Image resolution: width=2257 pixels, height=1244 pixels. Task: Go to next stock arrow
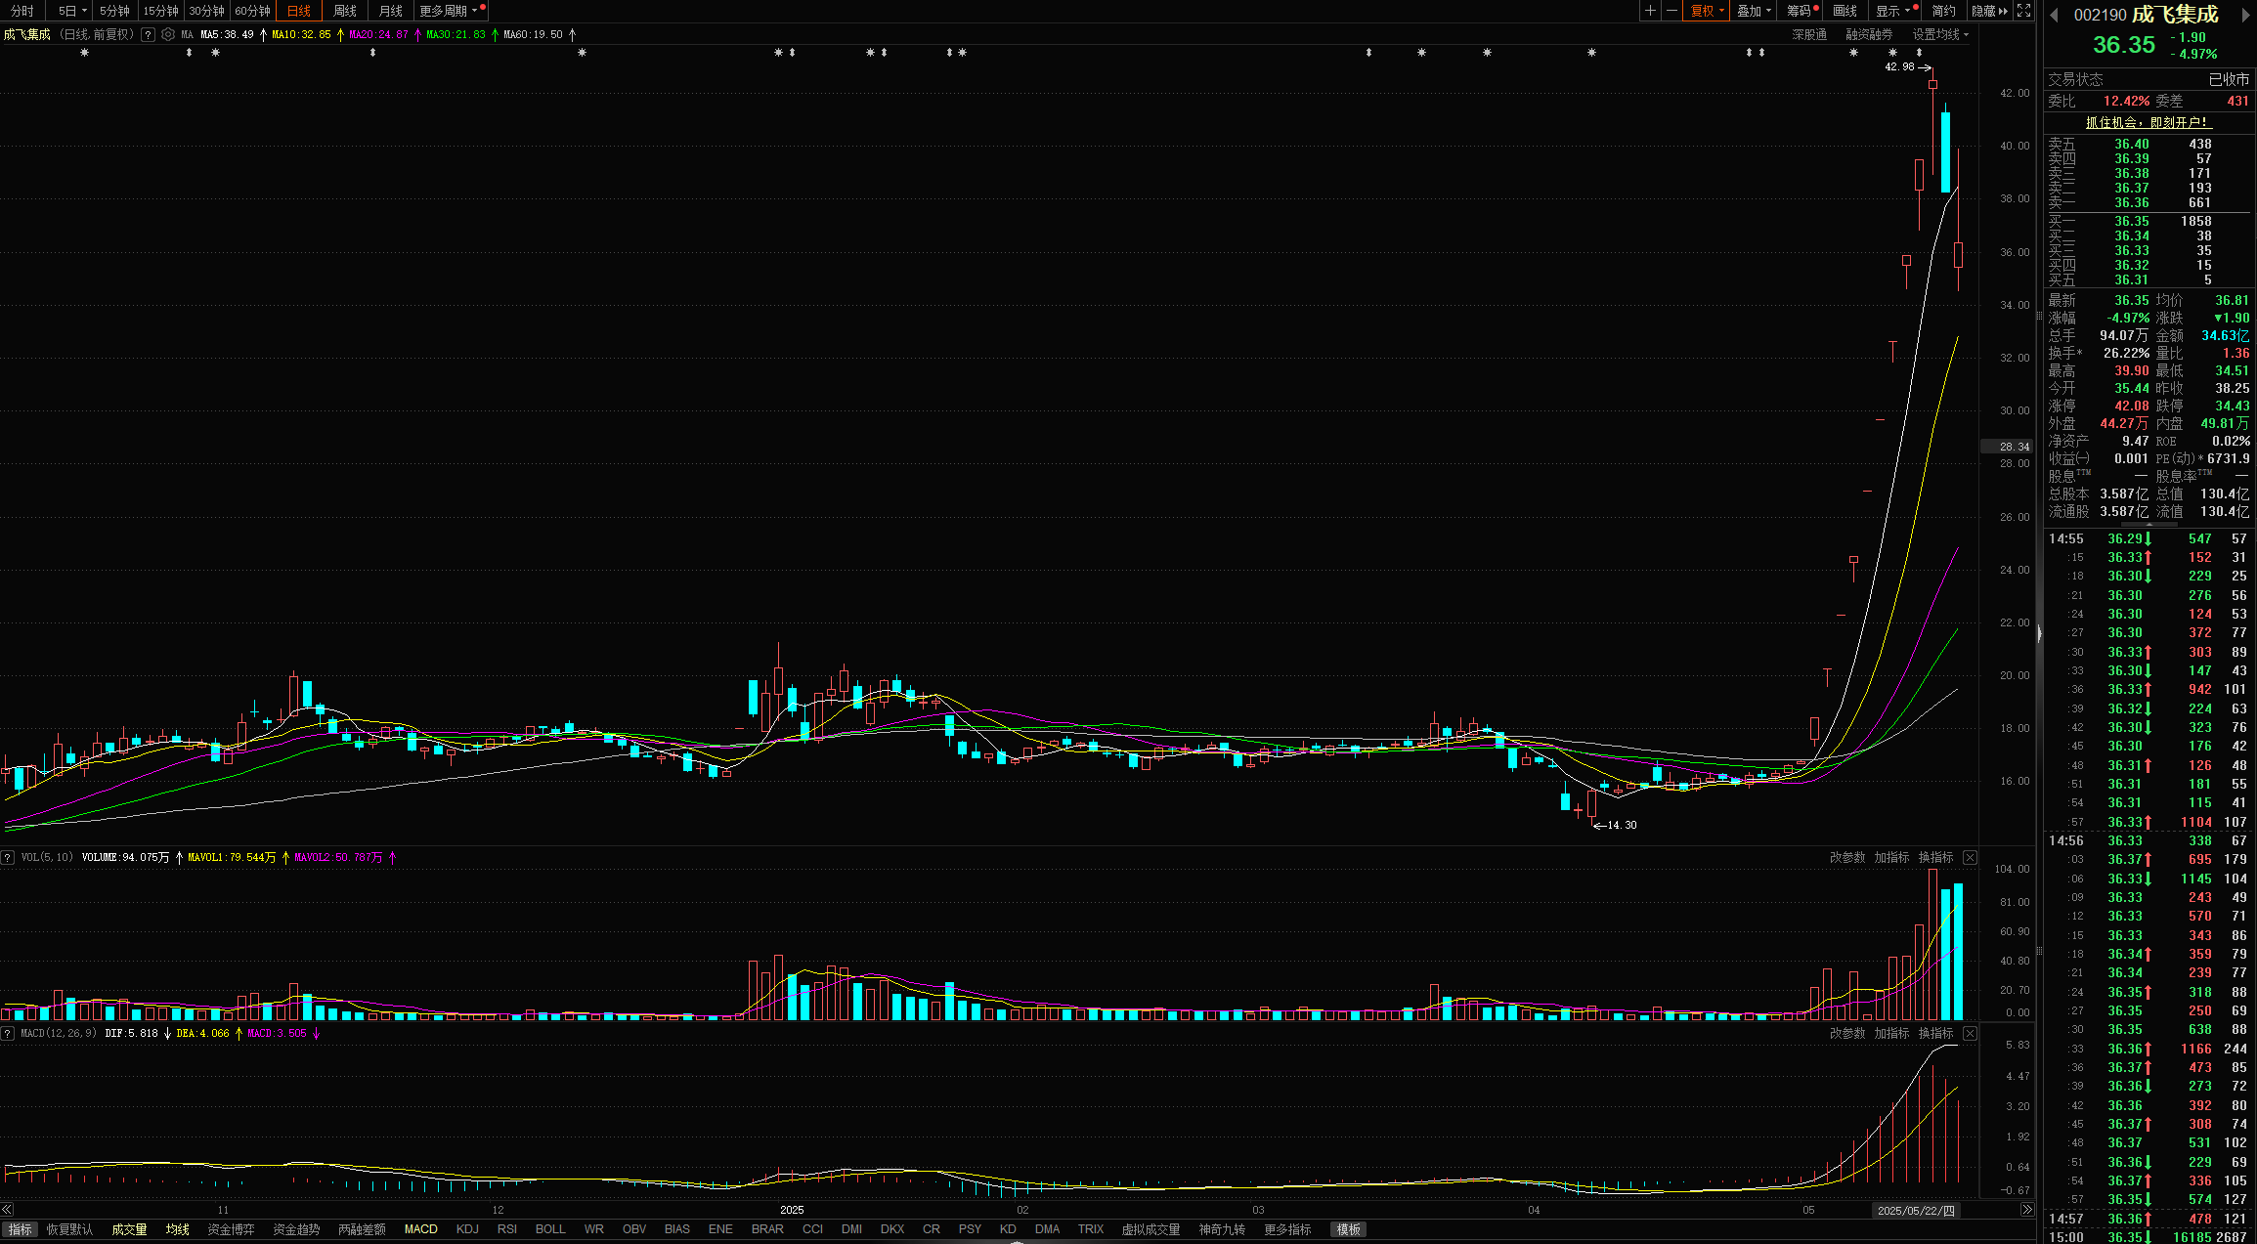tap(2246, 15)
